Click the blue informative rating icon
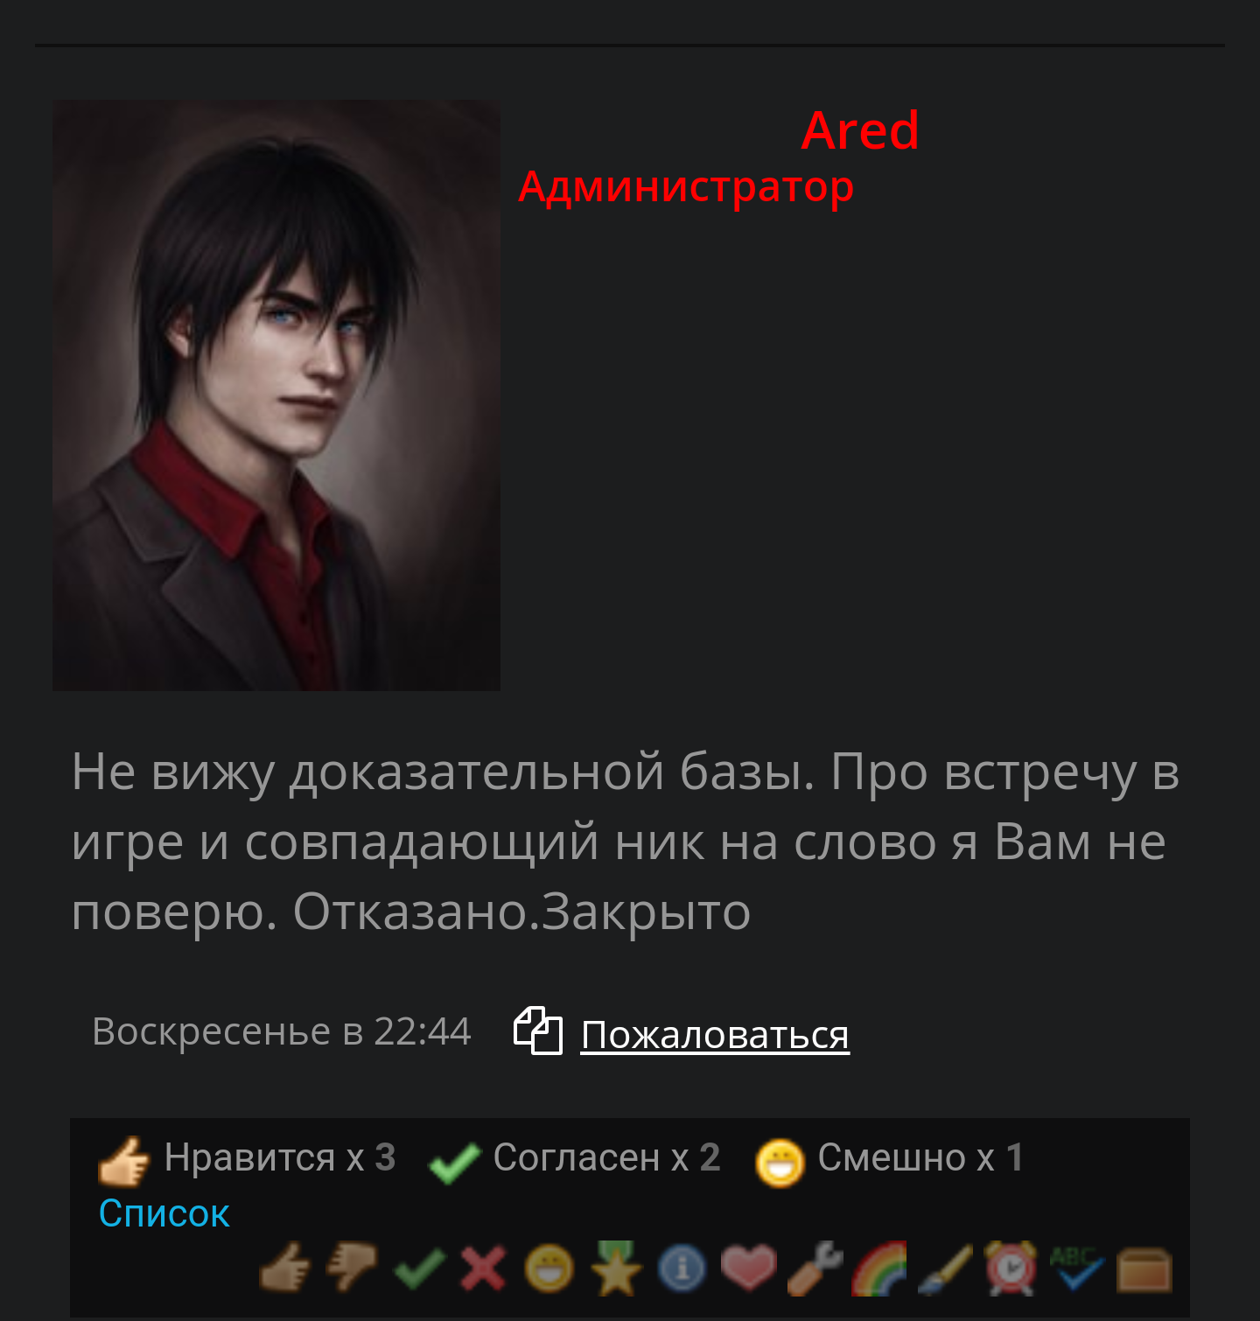The width and height of the screenshot is (1260, 1321). (x=682, y=1268)
